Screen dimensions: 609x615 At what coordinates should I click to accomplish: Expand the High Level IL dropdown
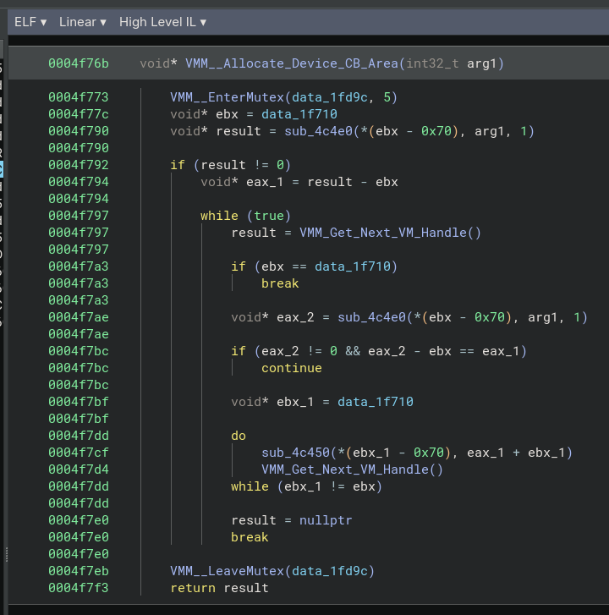click(162, 22)
